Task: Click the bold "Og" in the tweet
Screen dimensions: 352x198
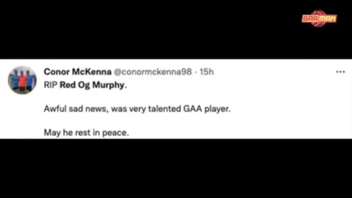Action: (x=83, y=85)
